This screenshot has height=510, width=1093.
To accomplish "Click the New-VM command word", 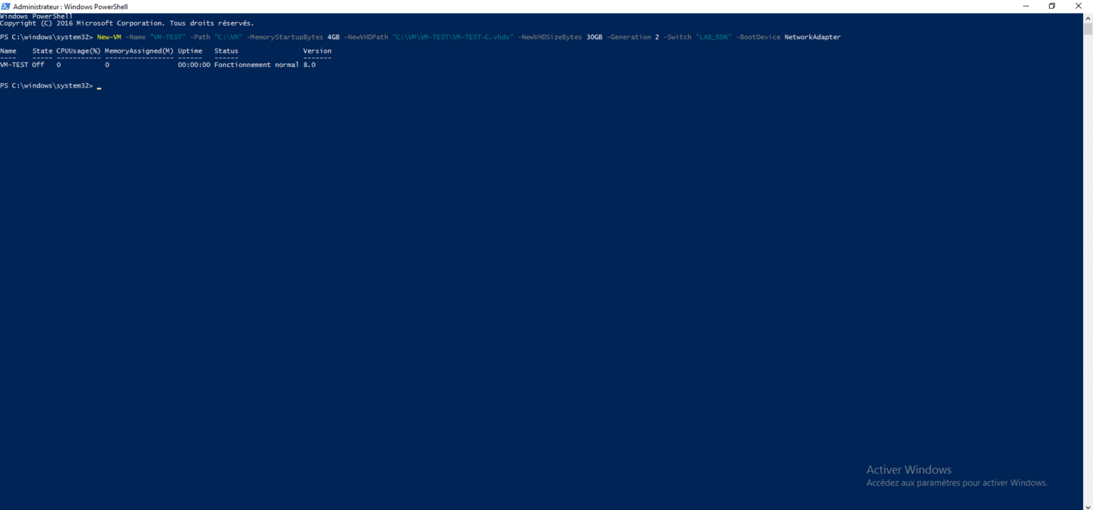I will tap(109, 37).
